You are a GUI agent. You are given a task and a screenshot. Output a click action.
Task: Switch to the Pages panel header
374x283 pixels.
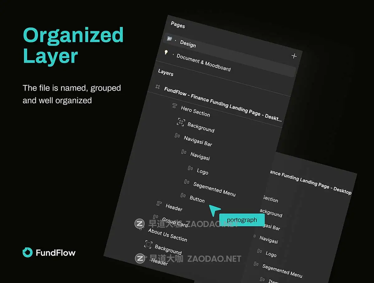pyautogui.click(x=178, y=26)
